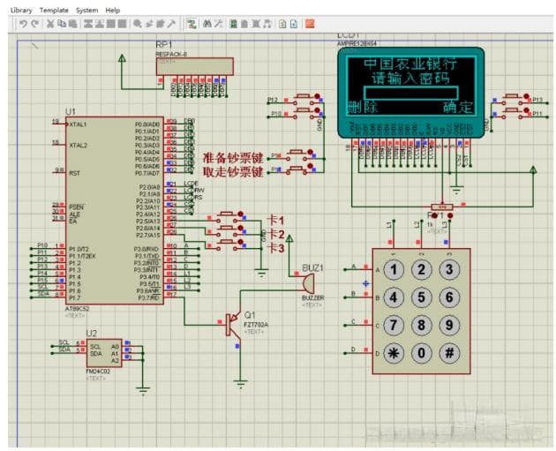Click the New Sheet icon
This screenshot has width=556, height=451.
pyautogui.click(x=244, y=24)
